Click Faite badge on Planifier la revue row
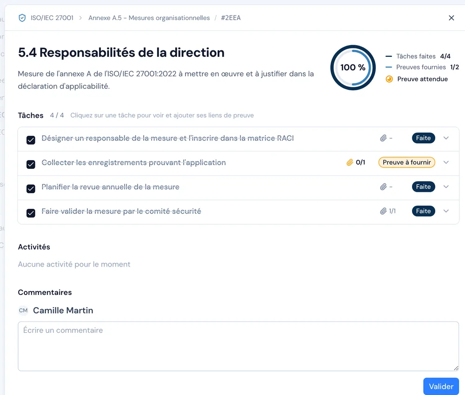465x395 pixels. tap(423, 187)
